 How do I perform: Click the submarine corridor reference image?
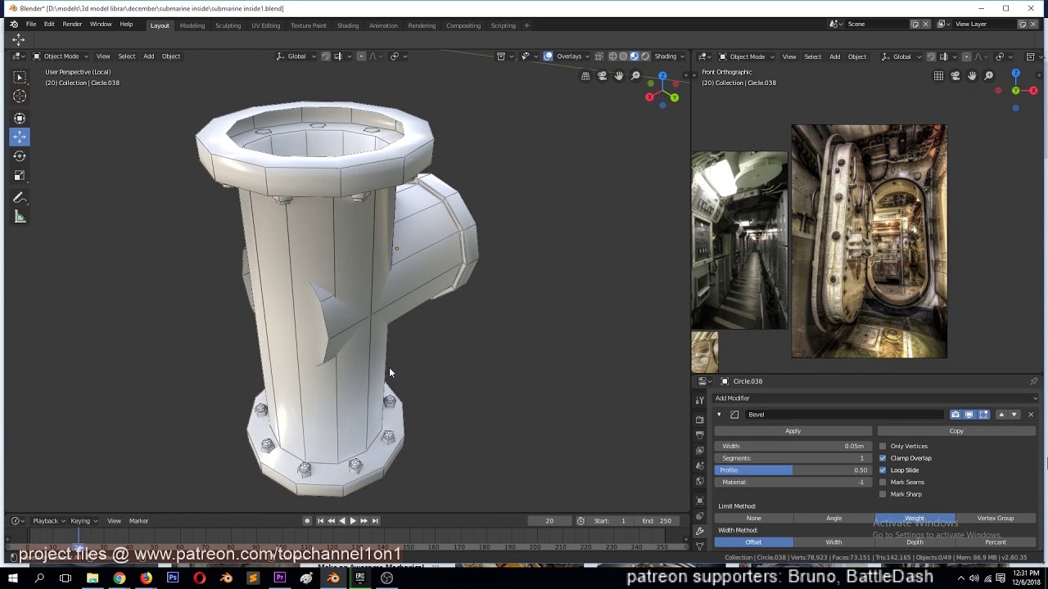click(x=739, y=240)
